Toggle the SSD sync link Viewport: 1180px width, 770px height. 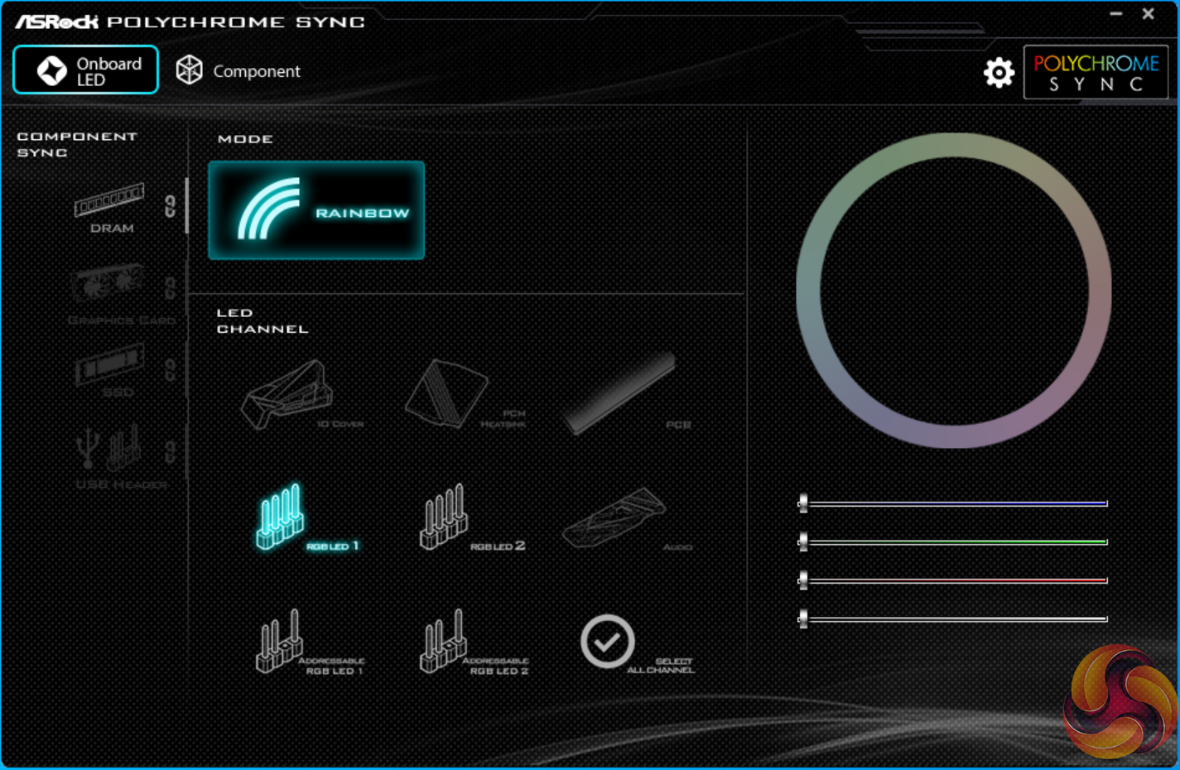(170, 369)
